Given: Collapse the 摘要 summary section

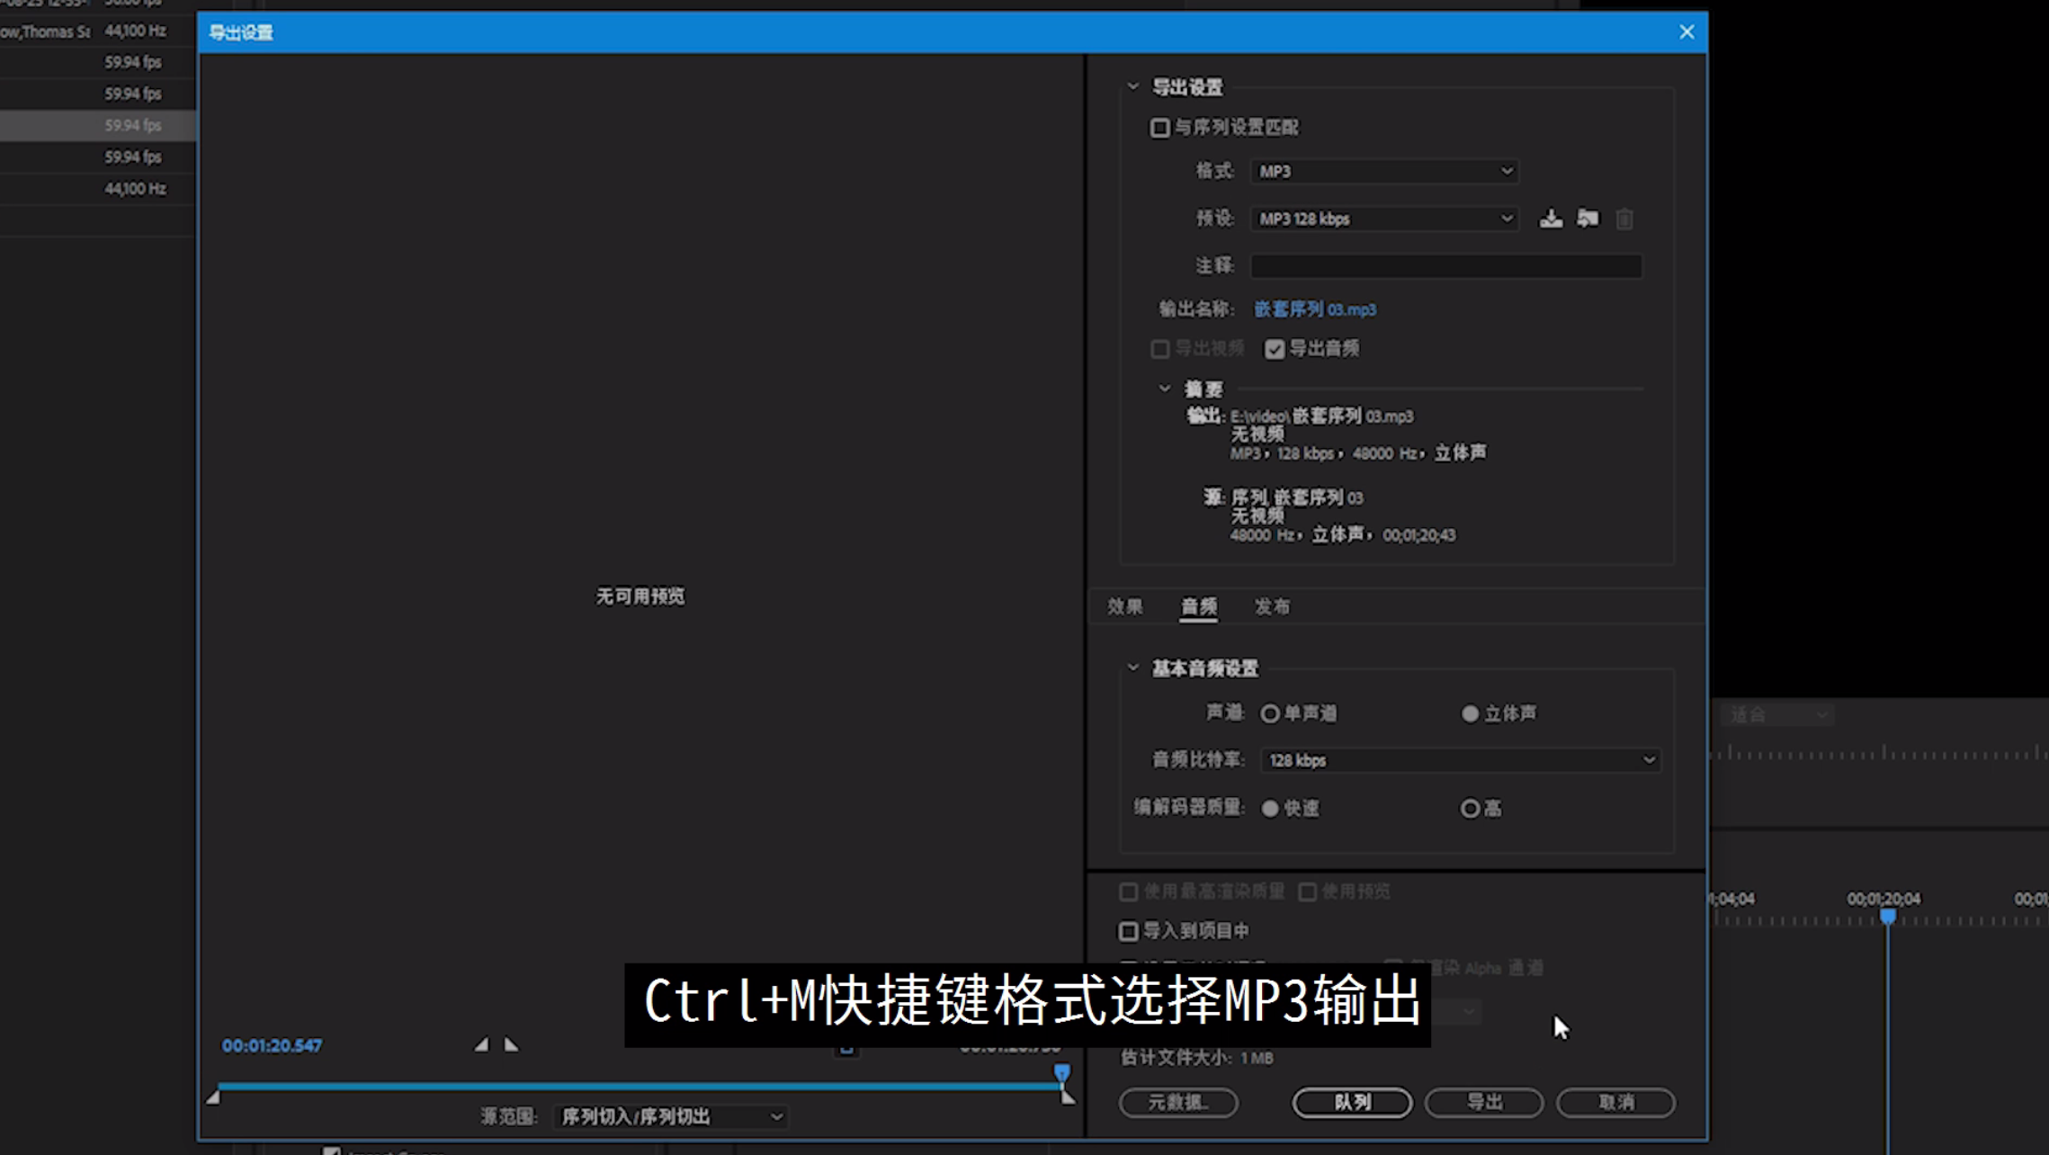Looking at the screenshot, I should coord(1165,389).
